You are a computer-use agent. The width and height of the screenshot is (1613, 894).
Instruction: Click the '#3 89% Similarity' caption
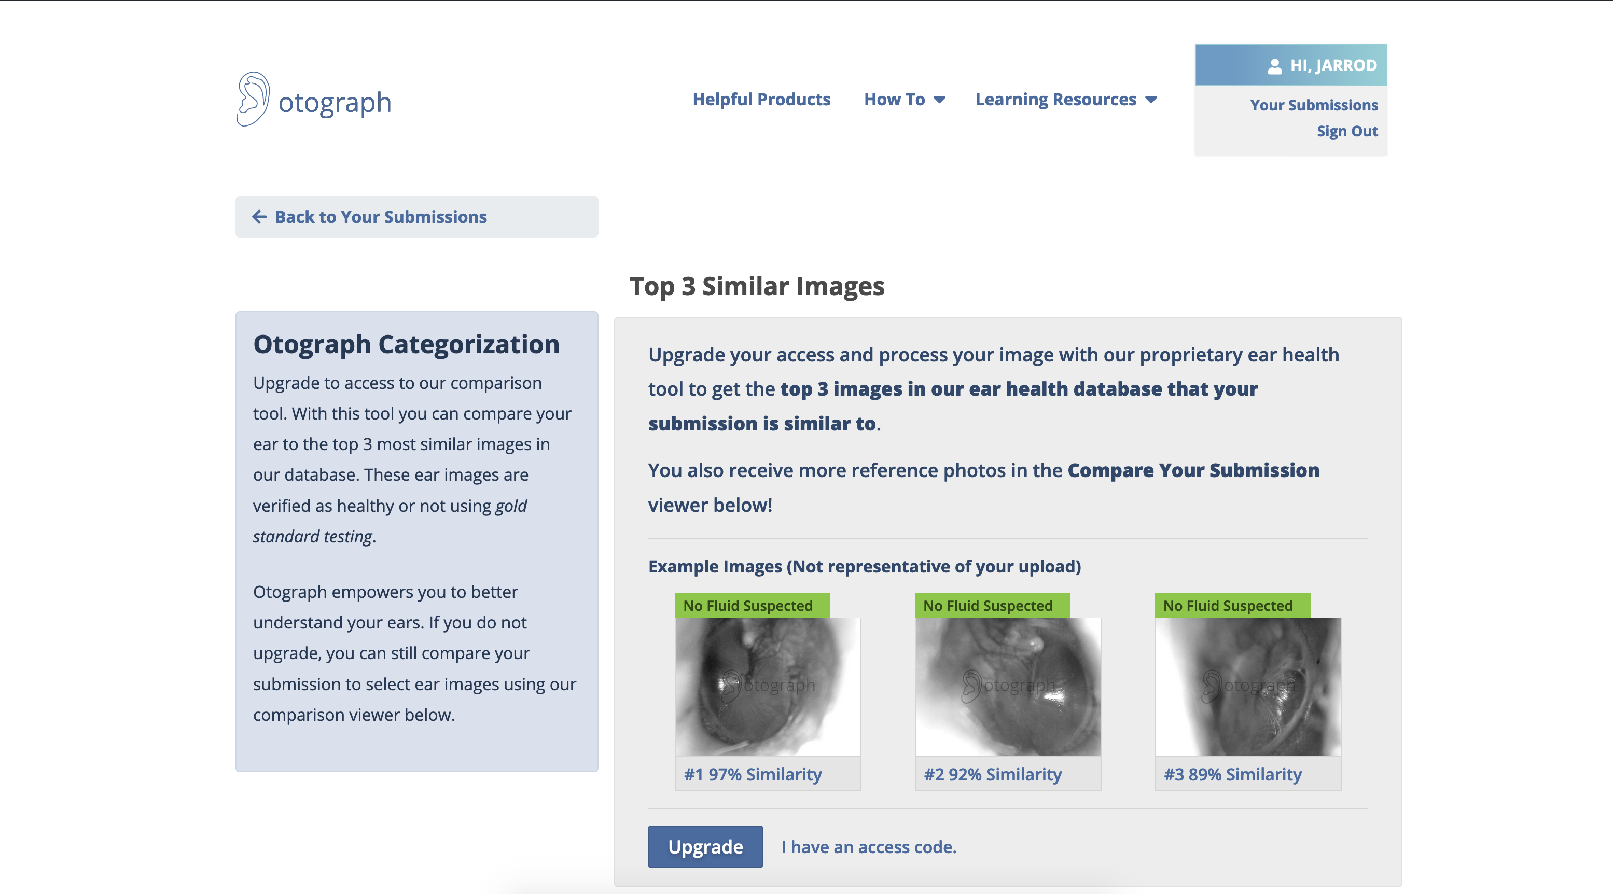point(1232,774)
